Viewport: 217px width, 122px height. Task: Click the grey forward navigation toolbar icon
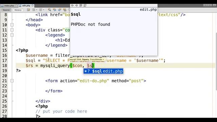coord(41,10)
